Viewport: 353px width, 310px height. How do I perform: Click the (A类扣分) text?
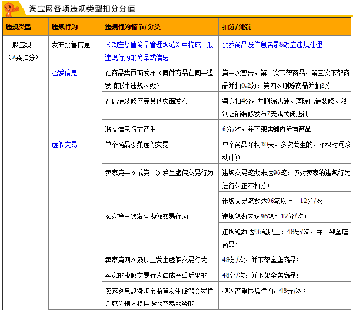click(23, 58)
